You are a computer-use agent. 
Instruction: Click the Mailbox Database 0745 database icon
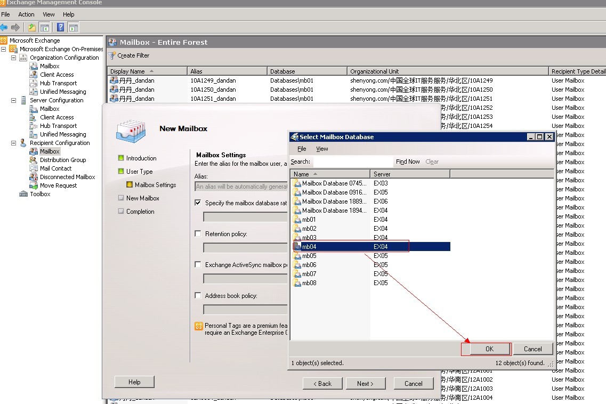(297, 183)
